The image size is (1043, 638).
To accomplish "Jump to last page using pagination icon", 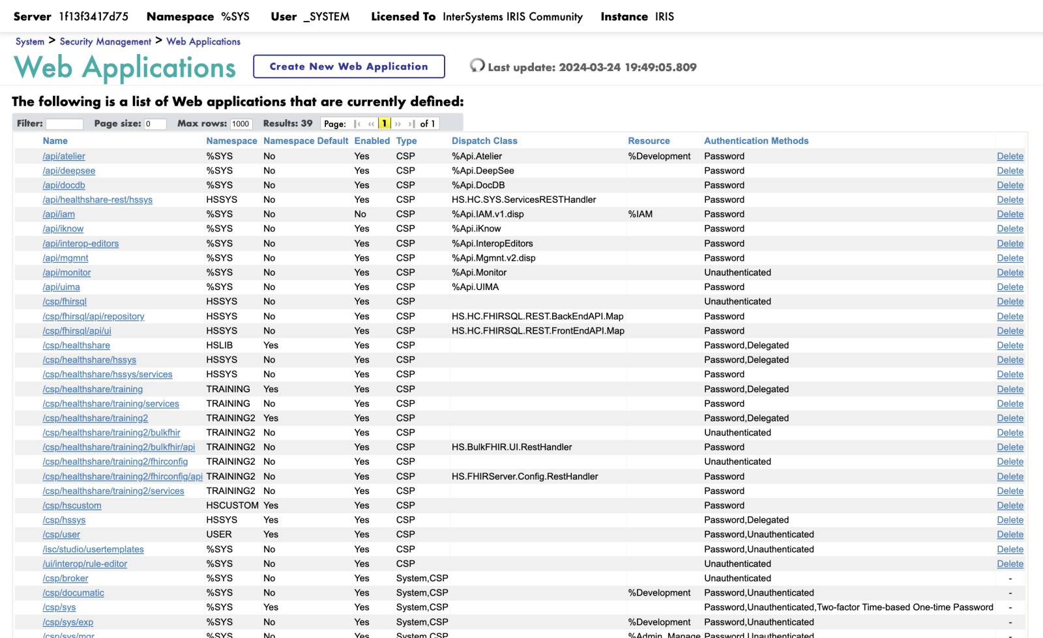I will click(x=411, y=124).
